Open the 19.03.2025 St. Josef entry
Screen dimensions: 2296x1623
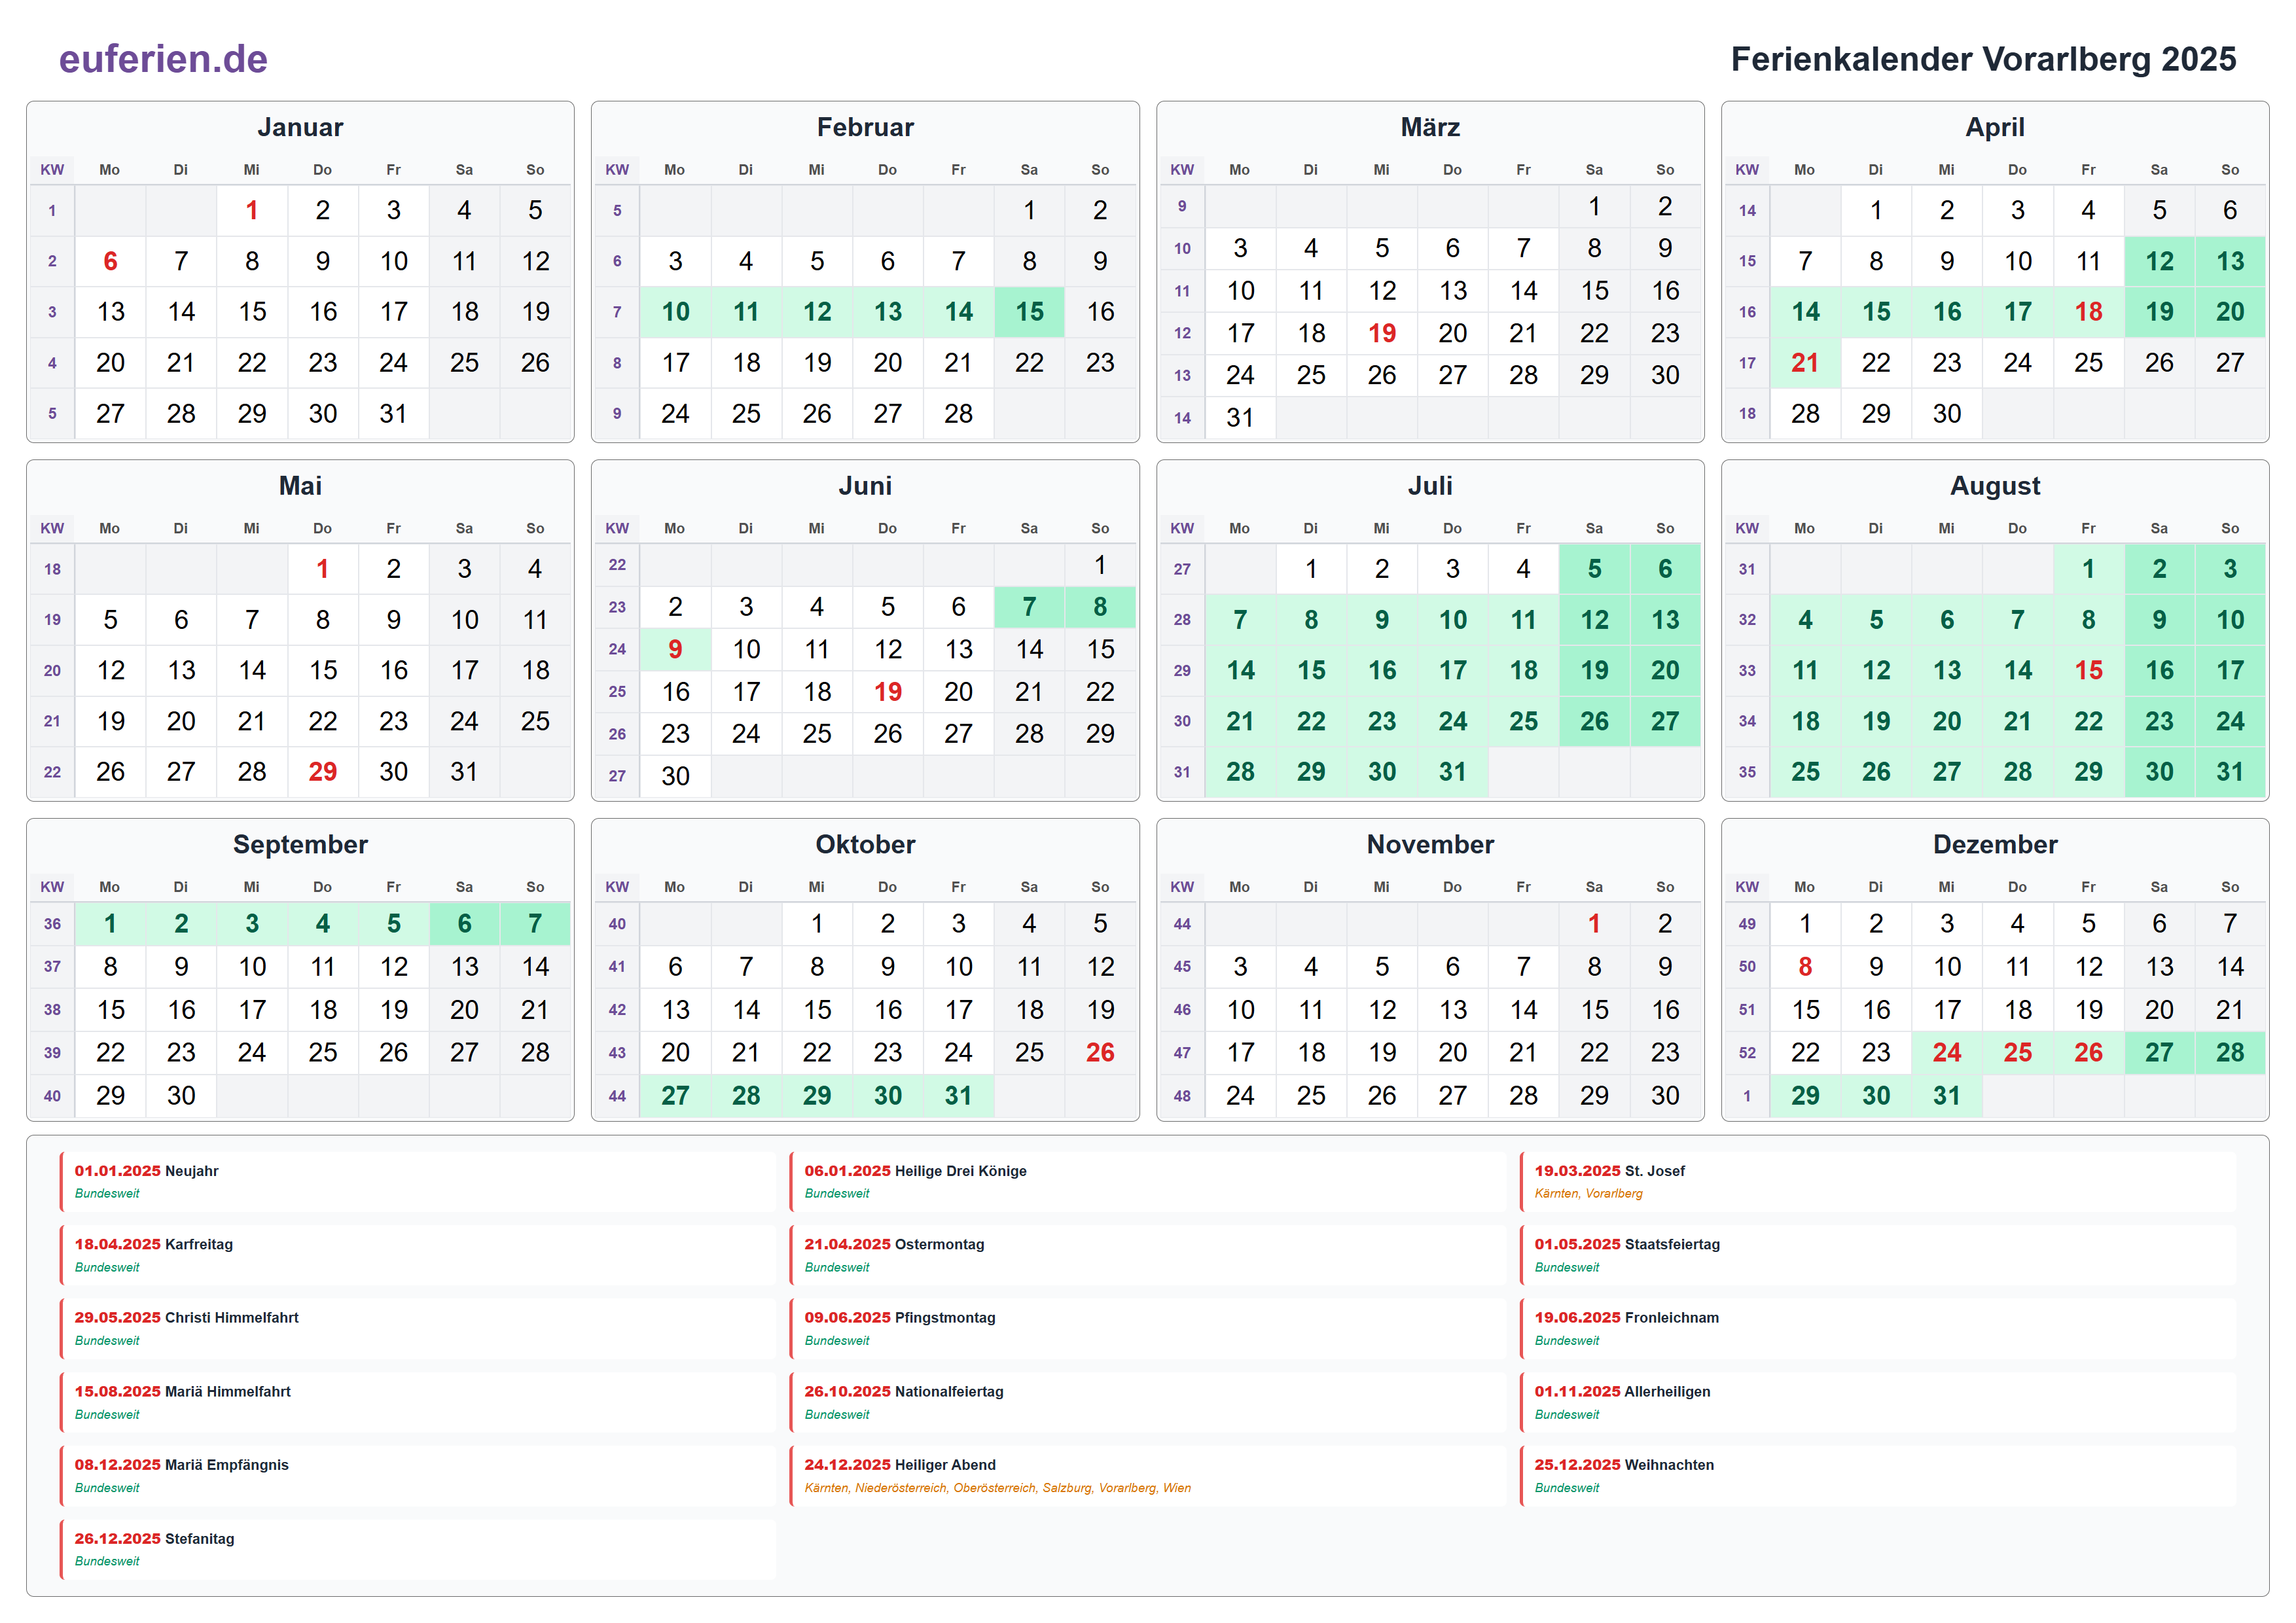1878,1181
